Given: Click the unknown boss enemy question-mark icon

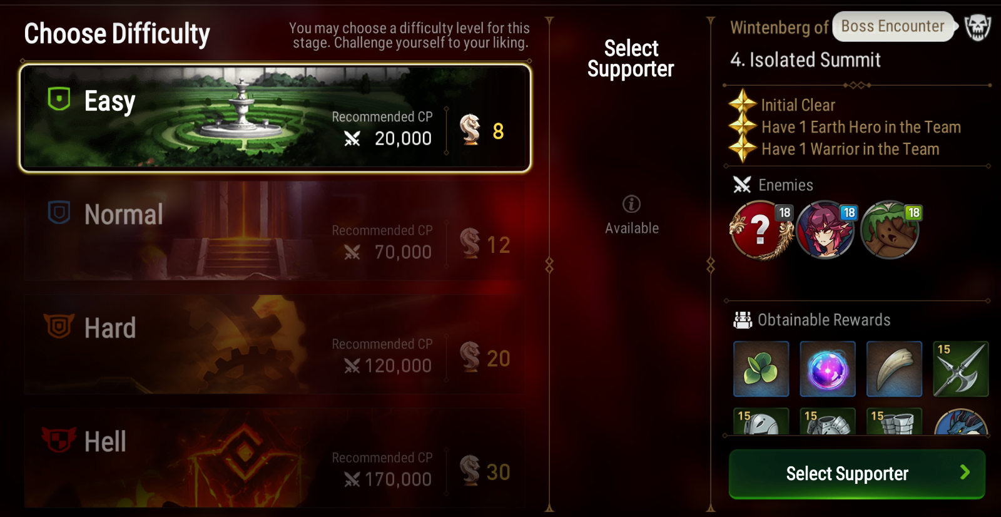Looking at the screenshot, I should tap(761, 230).
